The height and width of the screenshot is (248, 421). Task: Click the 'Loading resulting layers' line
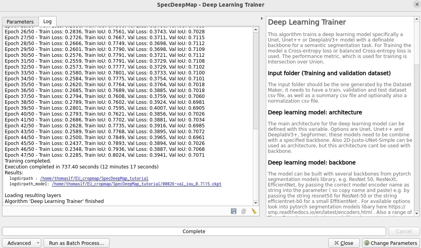point(33,196)
